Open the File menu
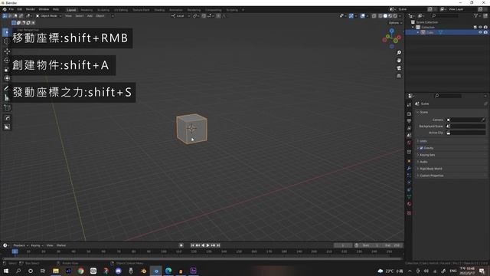490x276 pixels. [11, 9]
